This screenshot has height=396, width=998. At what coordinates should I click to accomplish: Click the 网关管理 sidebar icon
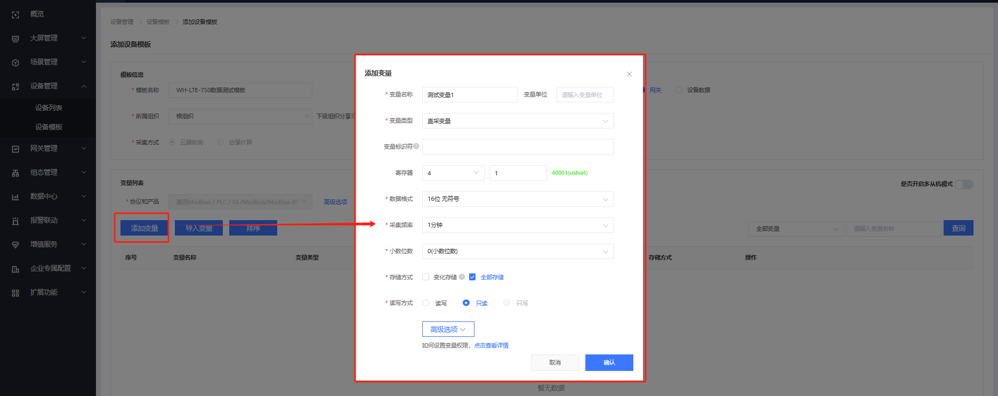15,149
